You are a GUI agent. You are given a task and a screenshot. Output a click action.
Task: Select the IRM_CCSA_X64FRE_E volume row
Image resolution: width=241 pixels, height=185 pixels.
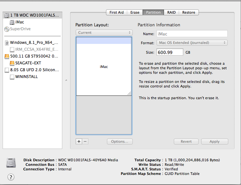point(32,49)
